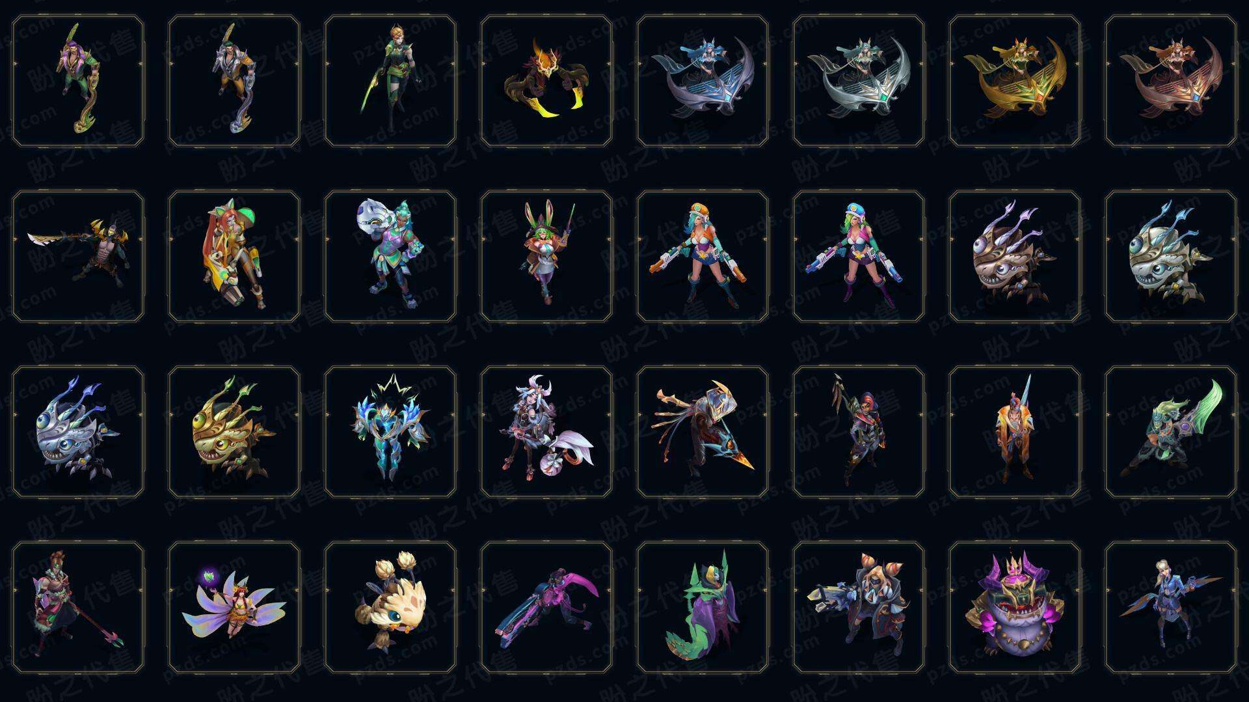The width and height of the screenshot is (1249, 702).
Task: Select the flaming skull yellow-claw creature
Action: [546, 81]
